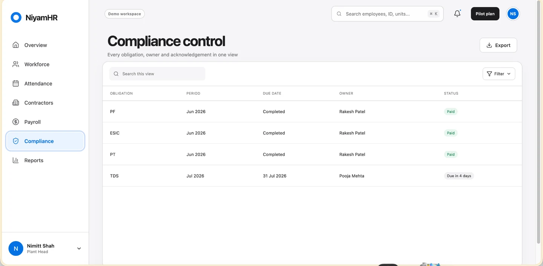The width and height of the screenshot is (543, 266).
Task: Click the Paid status in ESIC row
Action: click(x=451, y=133)
